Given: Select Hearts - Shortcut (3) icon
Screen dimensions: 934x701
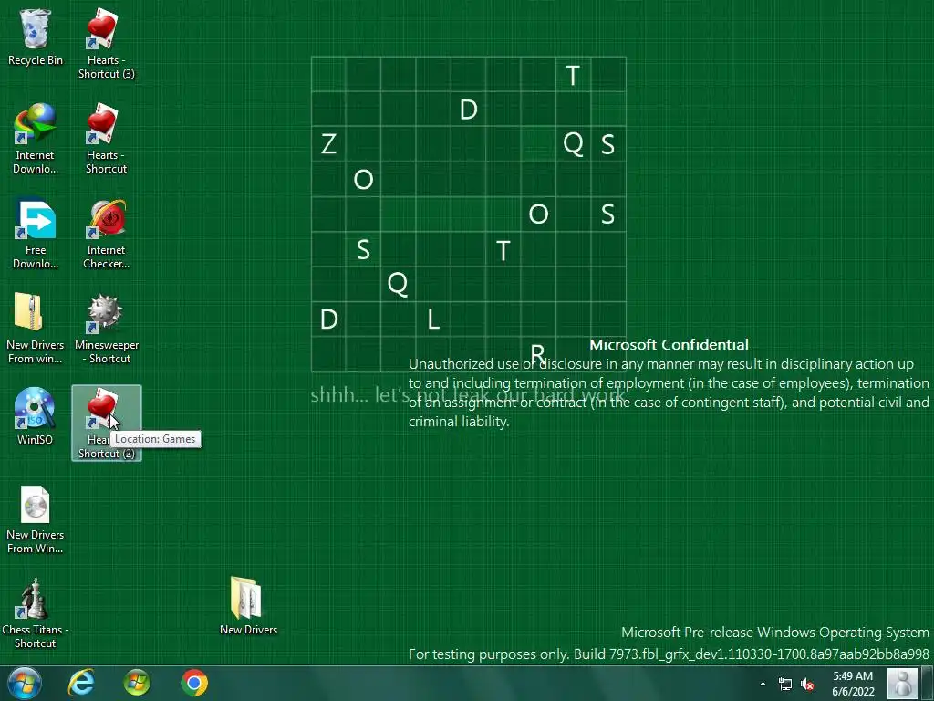Looking at the screenshot, I should 106,44.
